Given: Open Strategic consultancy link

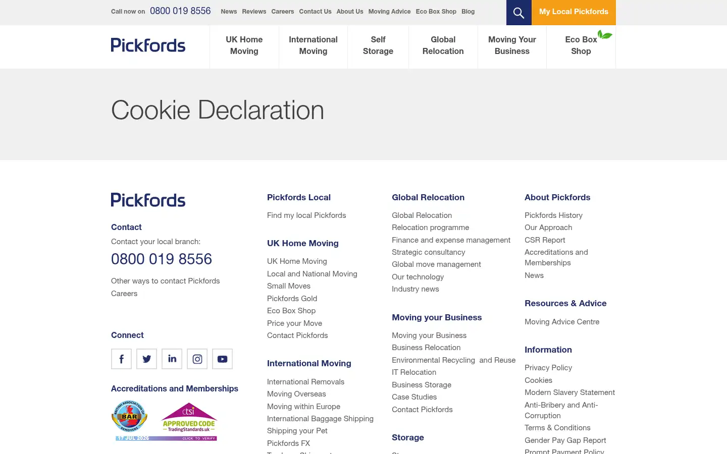Looking at the screenshot, I should 428,252.
